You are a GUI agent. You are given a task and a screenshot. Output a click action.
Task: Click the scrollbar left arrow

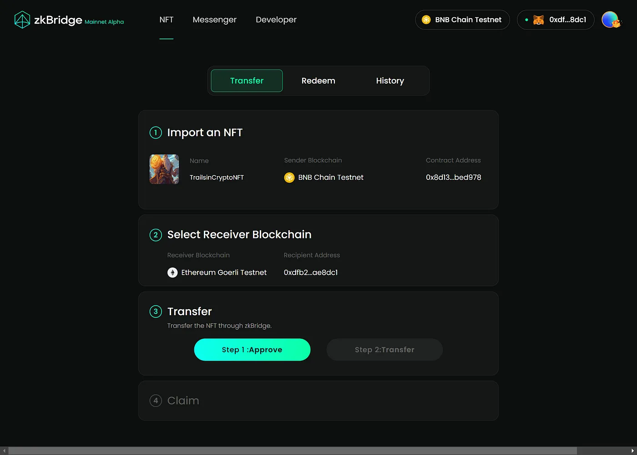click(4, 451)
